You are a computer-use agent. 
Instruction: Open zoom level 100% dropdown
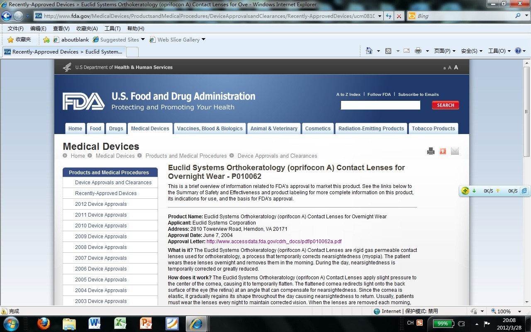pyautogui.click(x=519, y=311)
